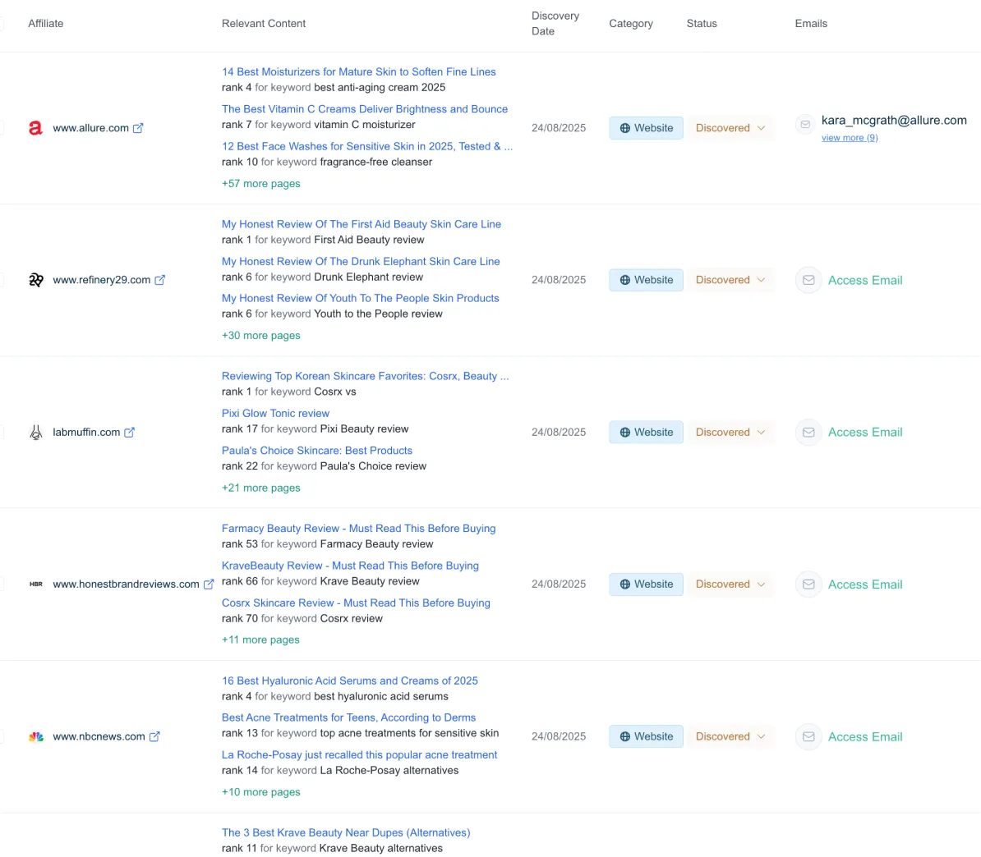The image size is (981, 857).
Task: Click Website category badge for allure.com
Action: pyautogui.click(x=647, y=127)
